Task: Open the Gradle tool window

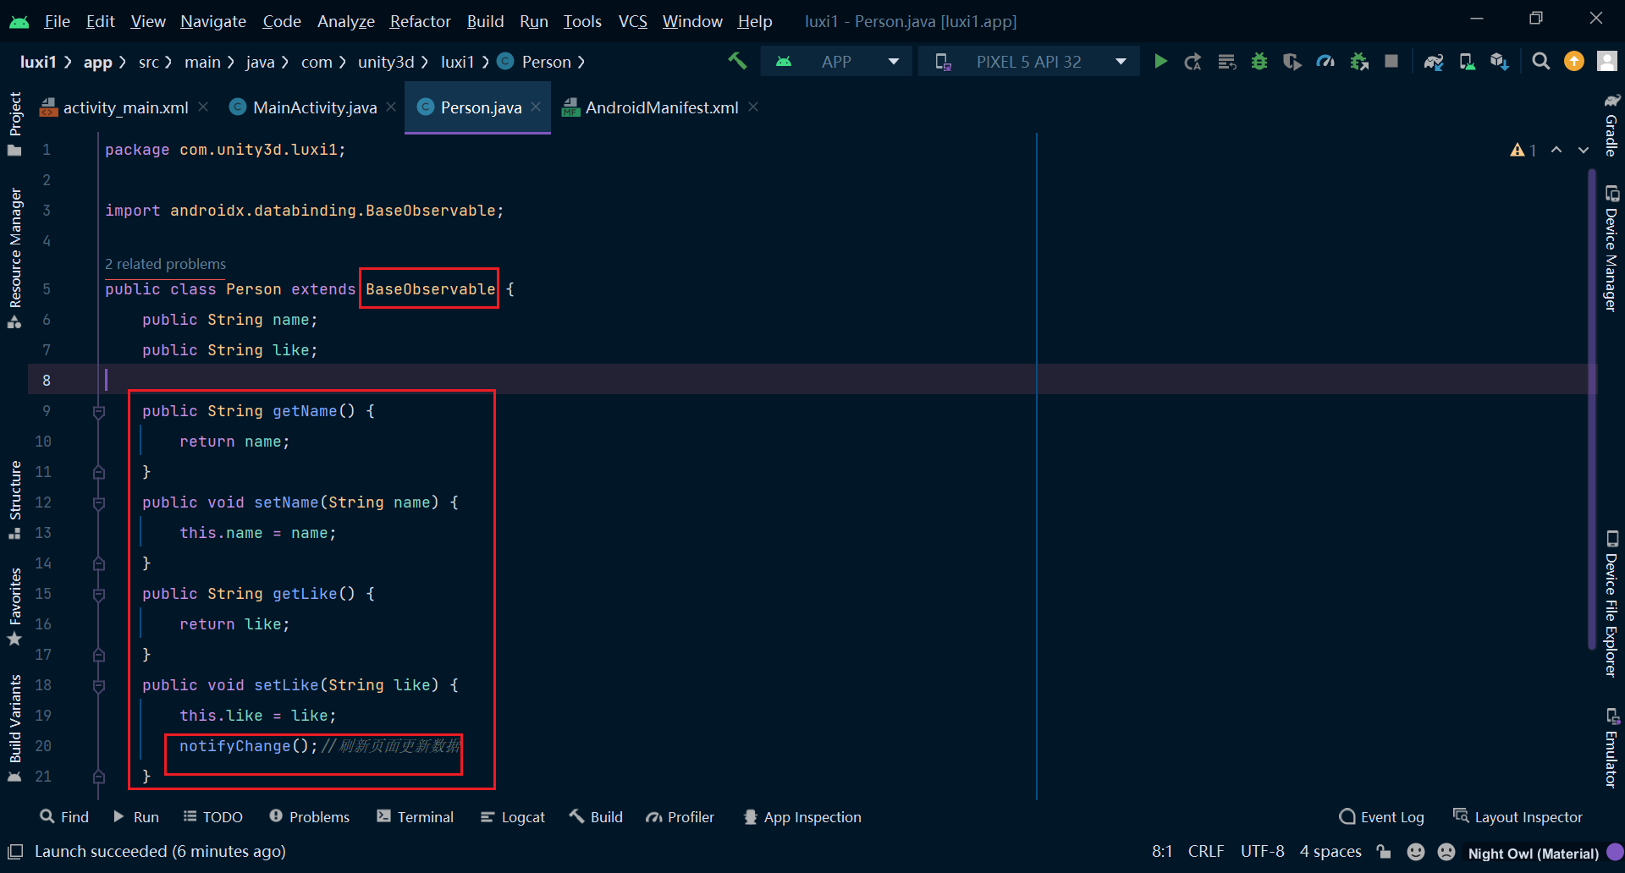Action: click(x=1611, y=124)
